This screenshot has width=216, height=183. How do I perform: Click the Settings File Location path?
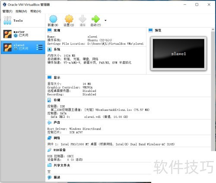point(115,44)
